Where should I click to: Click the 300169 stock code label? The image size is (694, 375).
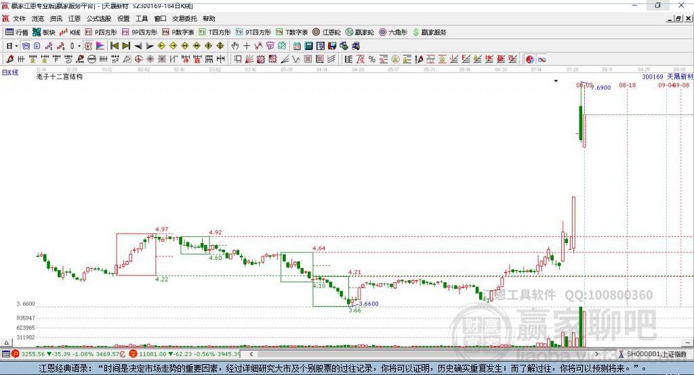[x=653, y=76]
